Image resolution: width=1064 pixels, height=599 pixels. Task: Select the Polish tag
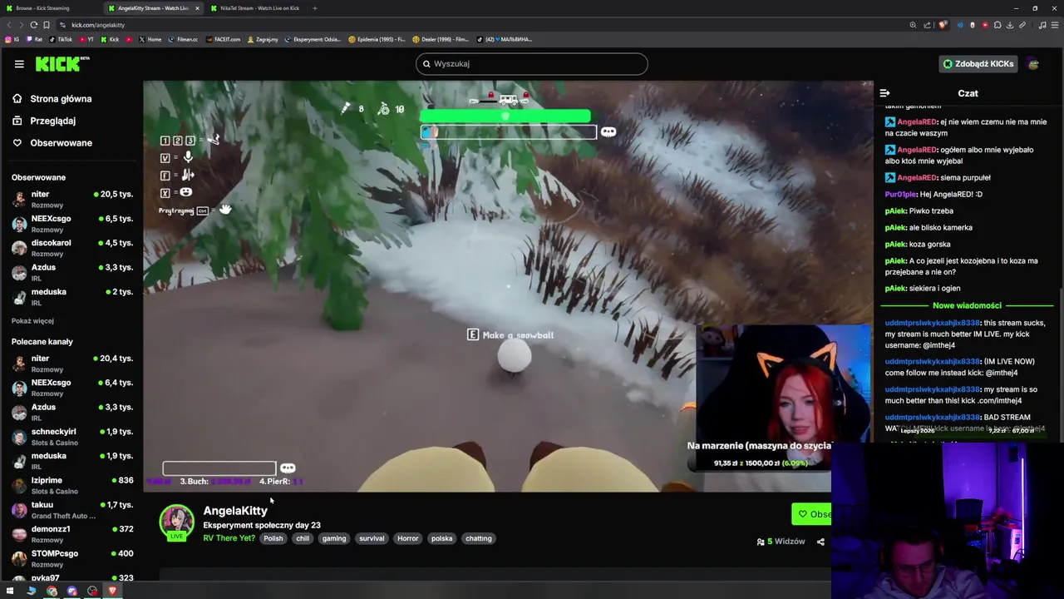[x=273, y=538]
